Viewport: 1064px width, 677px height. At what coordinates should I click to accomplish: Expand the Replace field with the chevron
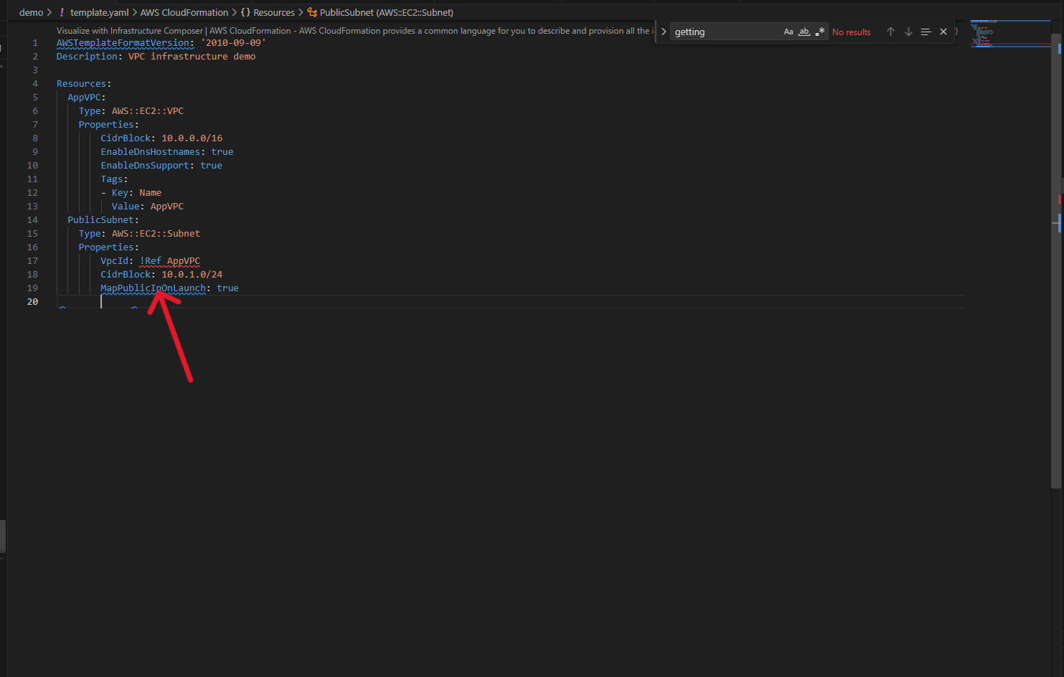point(663,31)
